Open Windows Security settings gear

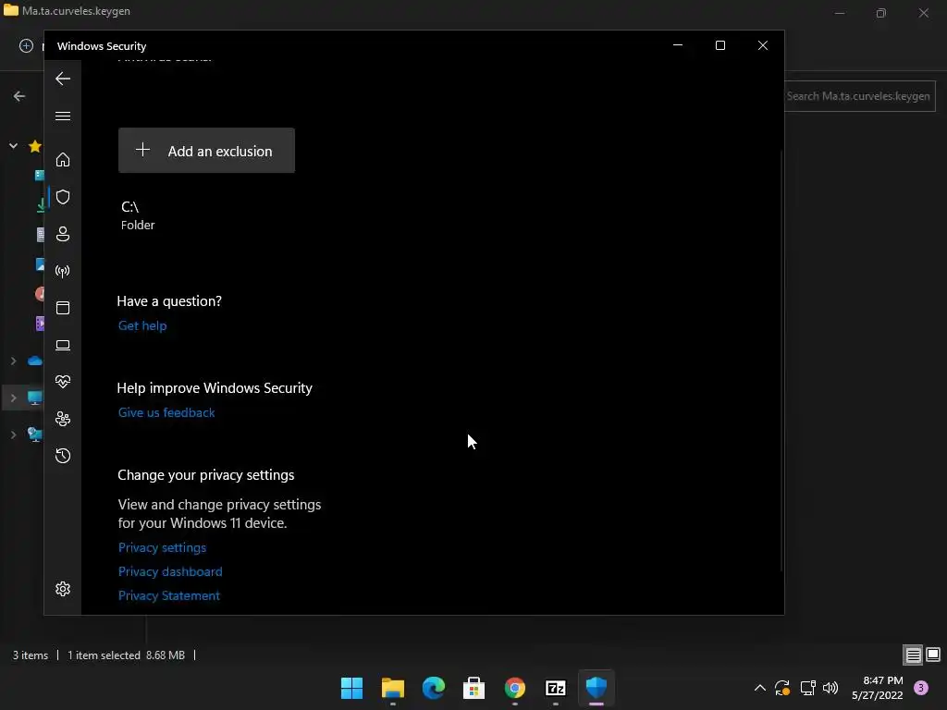pyautogui.click(x=63, y=589)
